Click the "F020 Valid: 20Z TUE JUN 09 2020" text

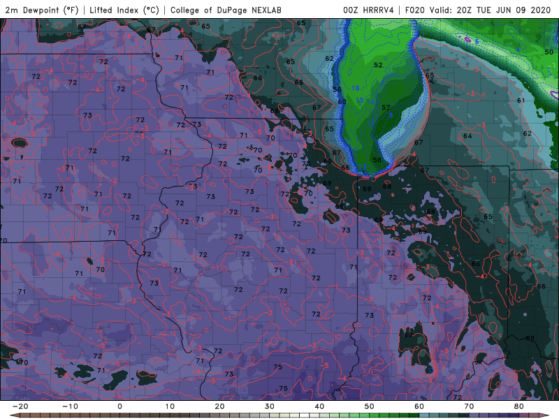(478, 10)
